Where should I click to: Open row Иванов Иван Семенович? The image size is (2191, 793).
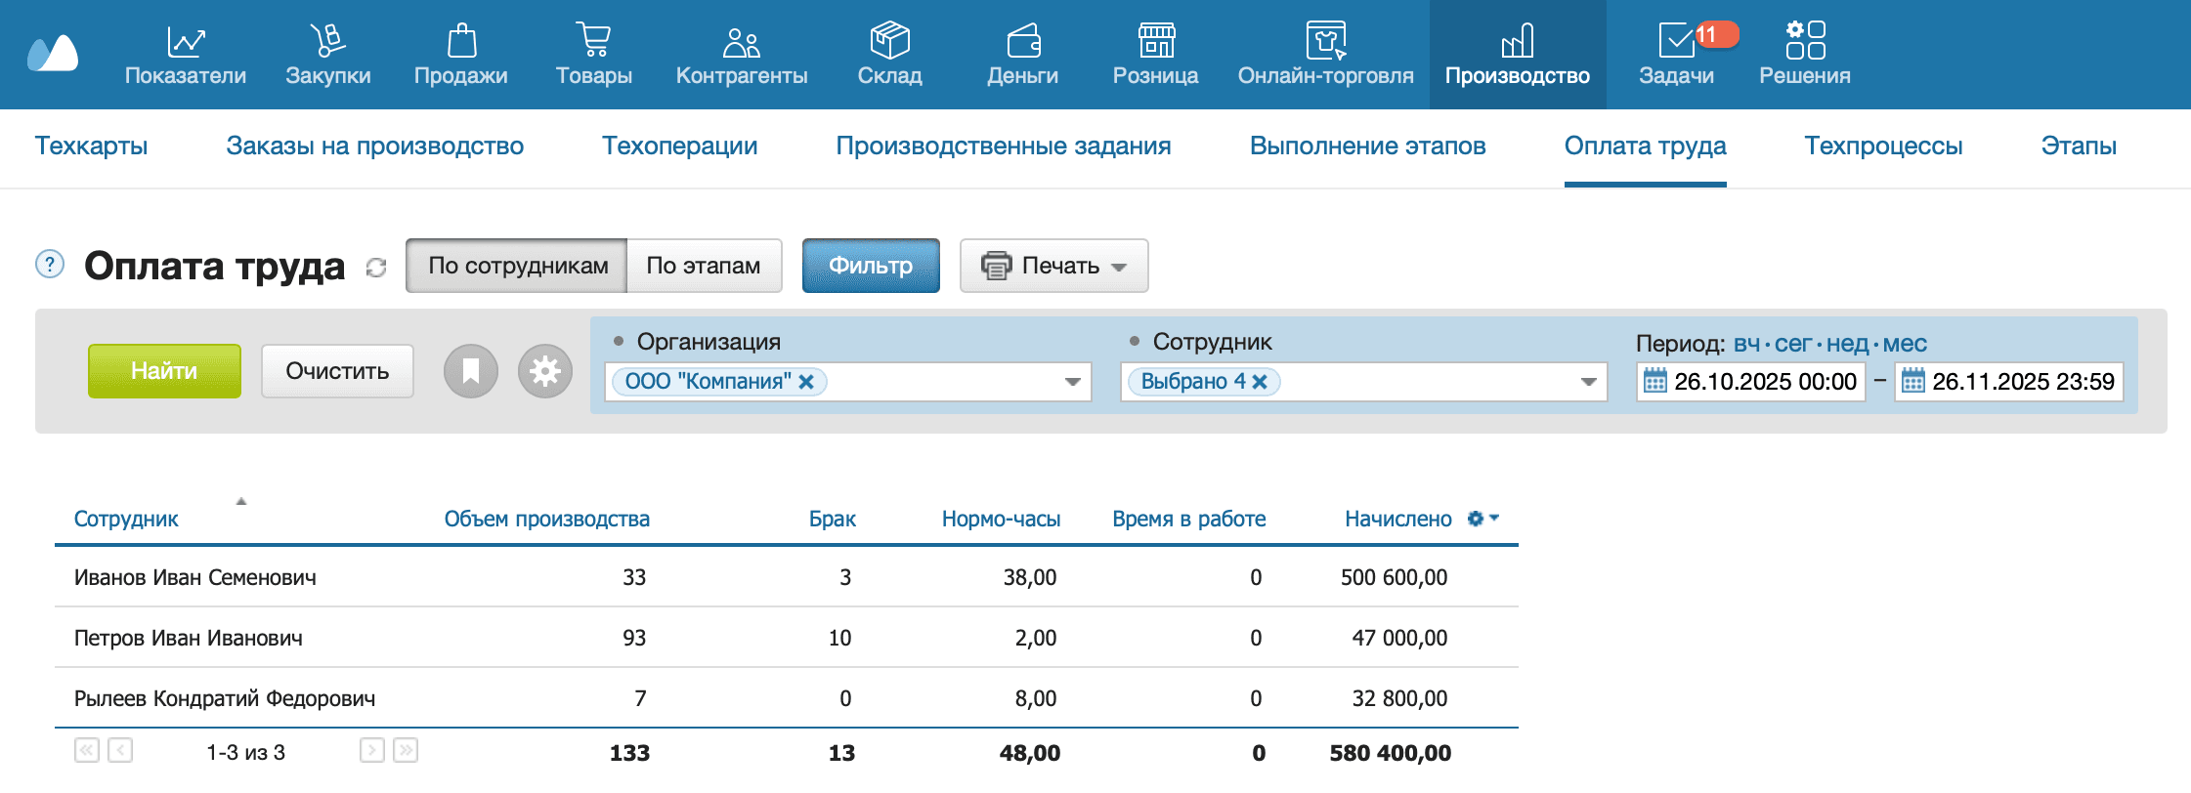[x=787, y=577]
